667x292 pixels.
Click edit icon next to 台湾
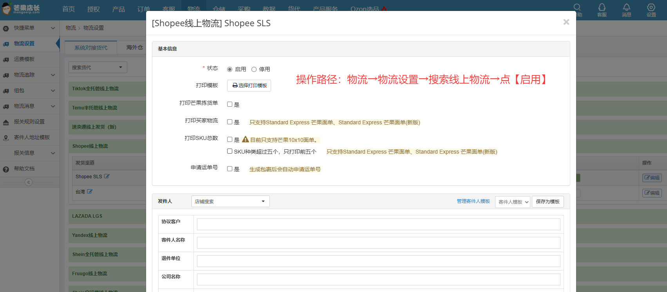(x=90, y=192)
